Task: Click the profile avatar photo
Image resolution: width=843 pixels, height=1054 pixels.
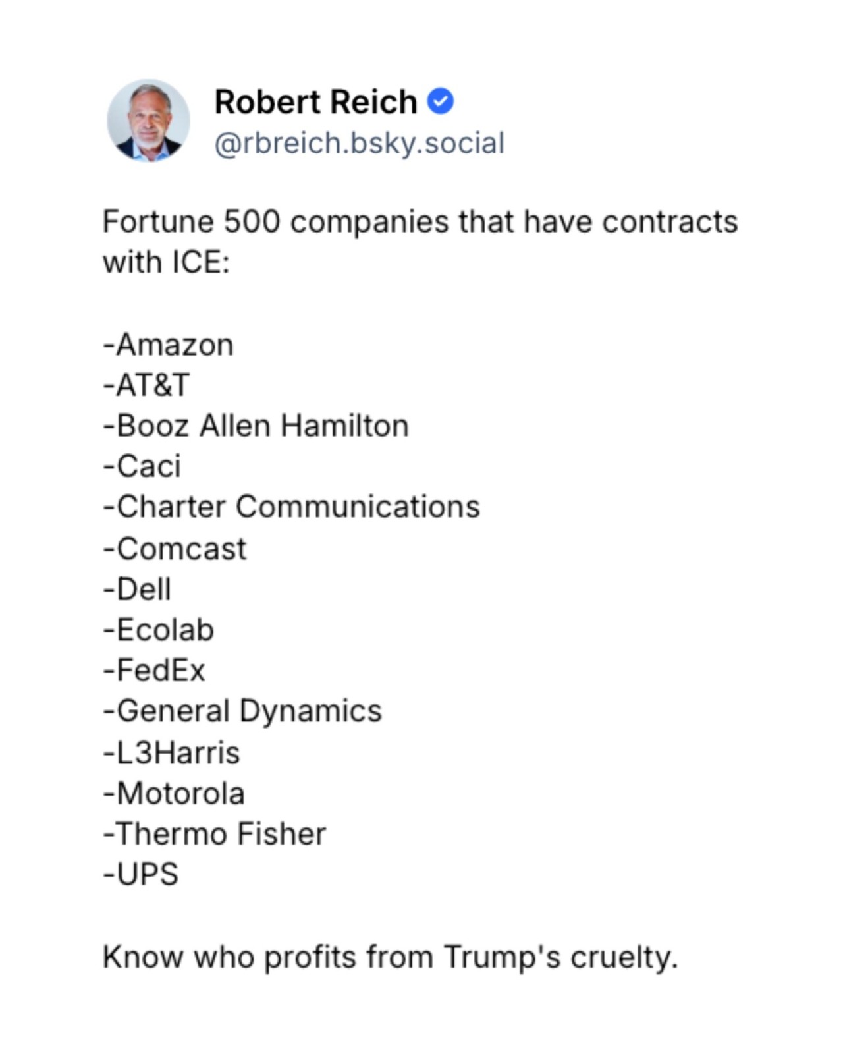Action: pyautogui.click(x=148, y=121)
